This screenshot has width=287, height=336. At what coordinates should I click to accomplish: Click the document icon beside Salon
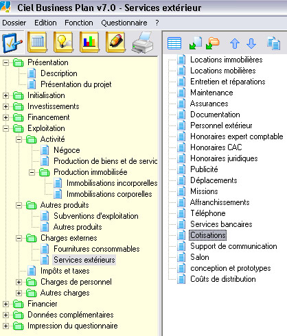click(x=181, y=257)
